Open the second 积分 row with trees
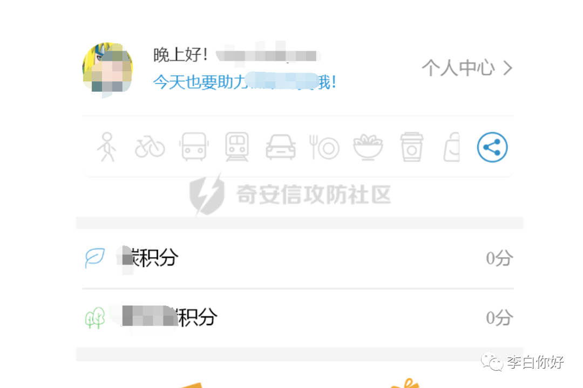The height and width of the screenshot is (388, 583). [x=298, y=318]
